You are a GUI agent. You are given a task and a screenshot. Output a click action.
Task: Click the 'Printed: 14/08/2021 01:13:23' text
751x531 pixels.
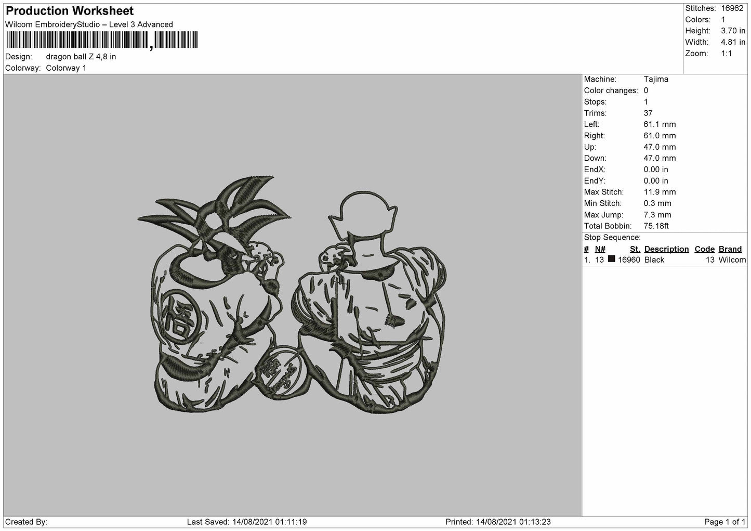(x=498, y=522)
